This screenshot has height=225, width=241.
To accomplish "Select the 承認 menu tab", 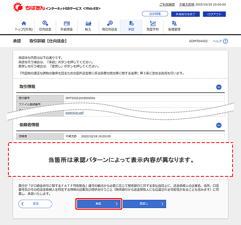I will pyautogui.click(x=131, y=26).
